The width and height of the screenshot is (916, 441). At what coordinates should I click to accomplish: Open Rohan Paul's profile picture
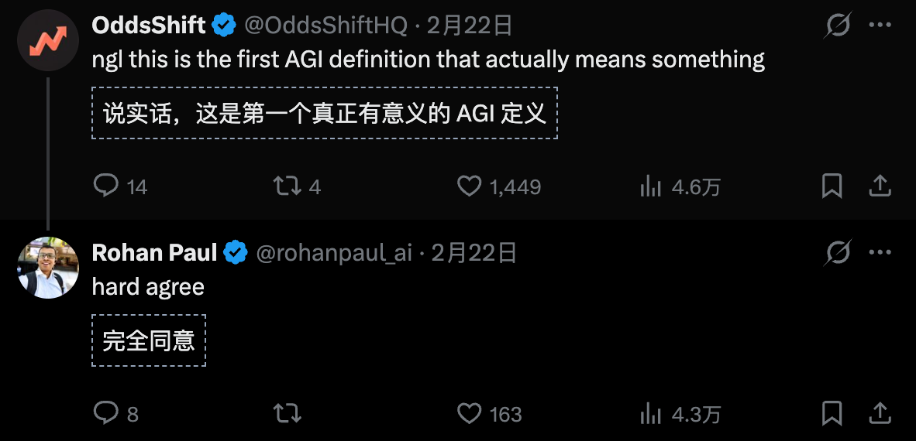(48, 268)
